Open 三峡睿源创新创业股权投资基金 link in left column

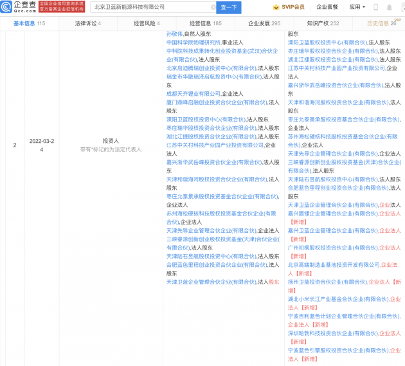point(223,243)
